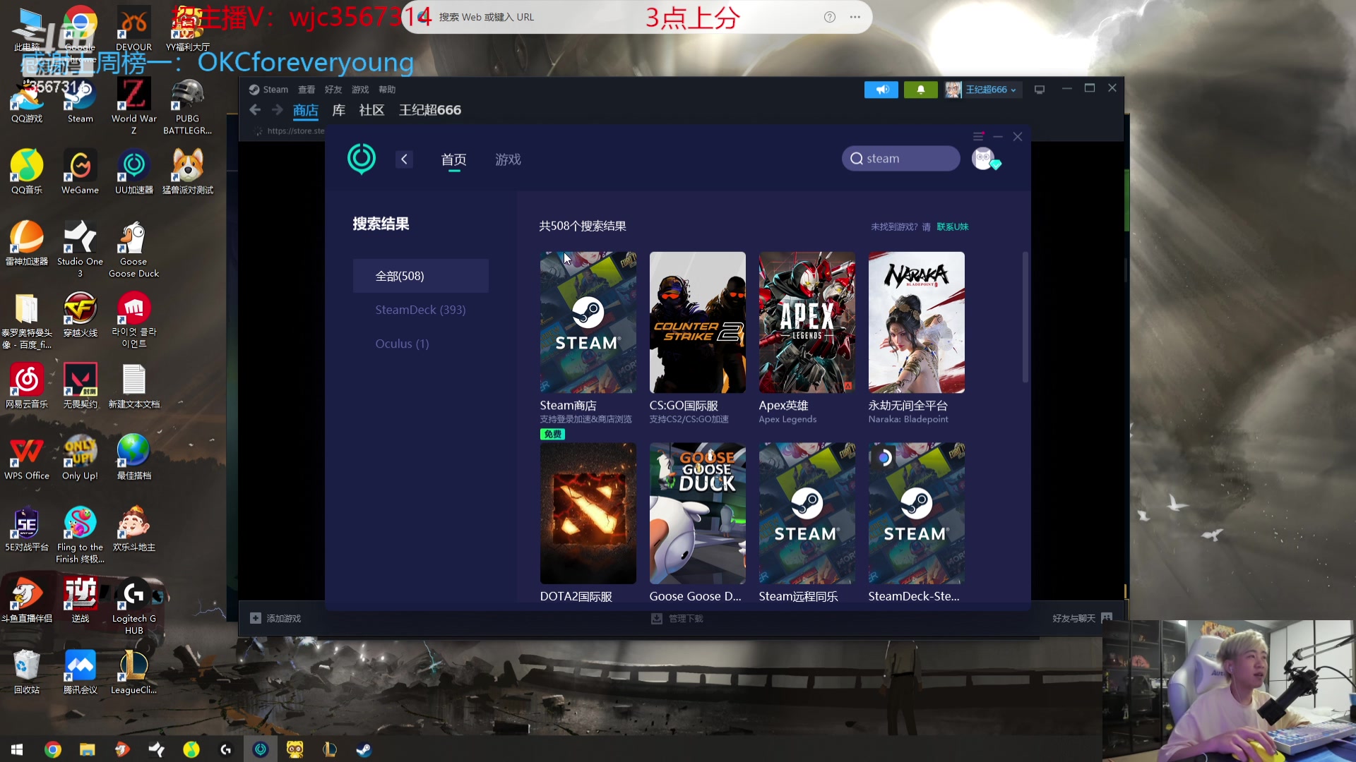Click the 免费 tag above DOTA2国际服
The image size is (1356, 762).
click(552, 435)
